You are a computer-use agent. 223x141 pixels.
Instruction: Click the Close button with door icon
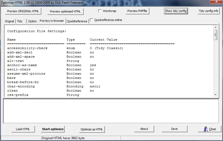(209, 129)
